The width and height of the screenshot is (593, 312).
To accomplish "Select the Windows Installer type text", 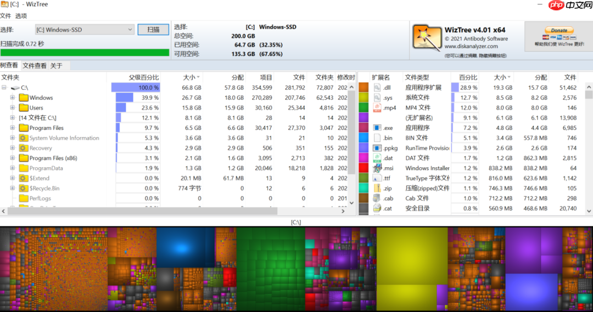I will click(427, 168).
